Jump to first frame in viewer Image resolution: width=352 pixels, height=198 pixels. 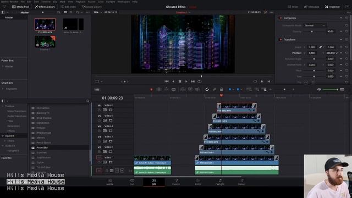167,81
